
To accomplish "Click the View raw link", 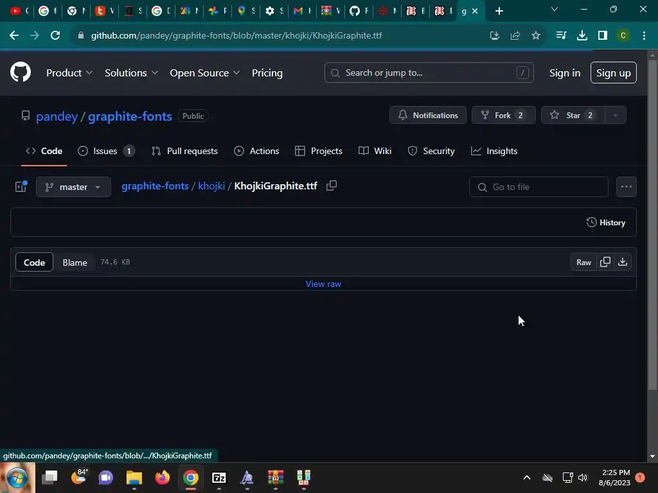I will 323,284.
